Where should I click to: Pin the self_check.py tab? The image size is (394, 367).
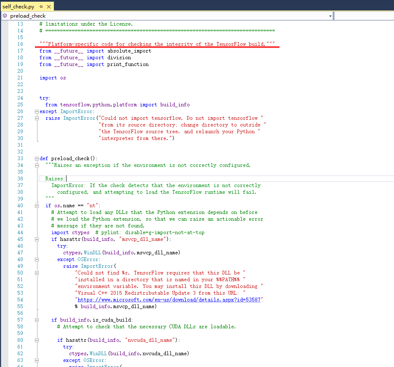[x=41, y=7]
